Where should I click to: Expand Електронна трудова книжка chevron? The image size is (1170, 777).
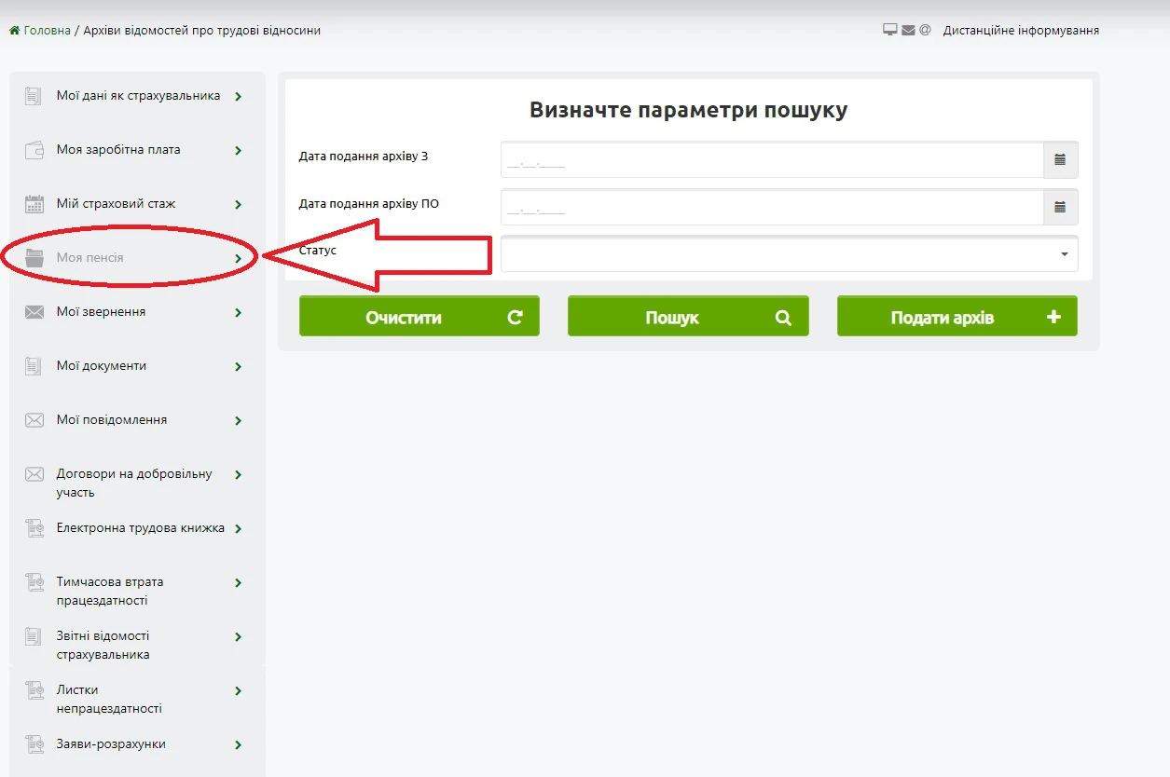pos(239,528)
